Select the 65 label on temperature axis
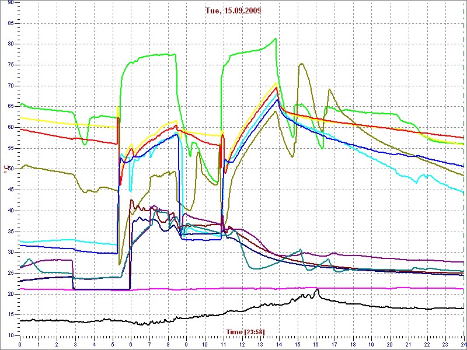 [10, 107]
